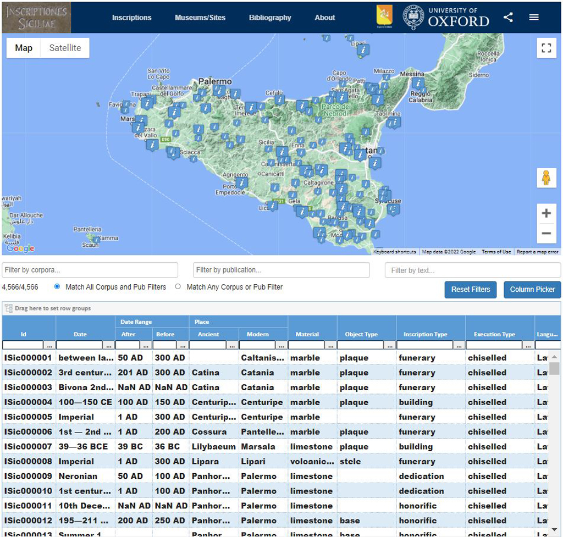Click the table vertical scrollbar thumb
The image size is (563, 537).
[554, 368]
